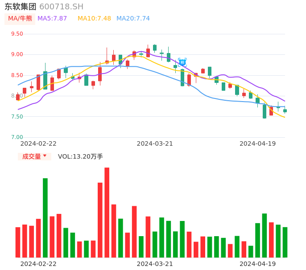The image size is (306, 270).
Task: Toggle the MA10:7.48 legend entry
Action: [94, 19]
